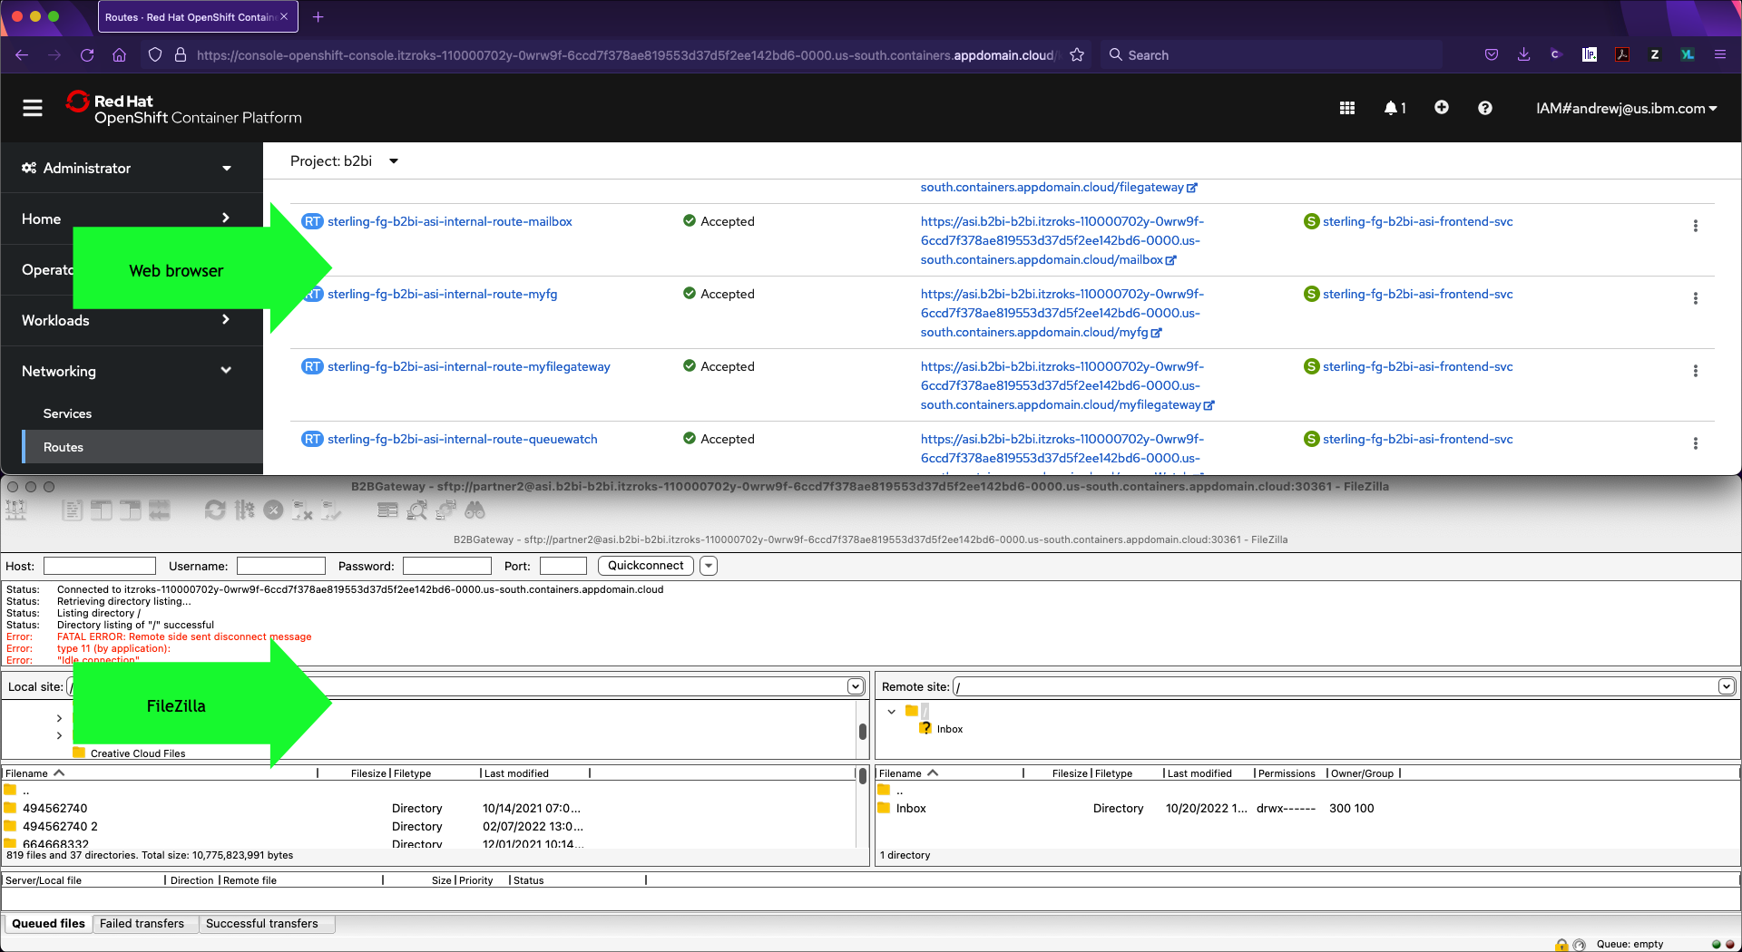This screenshot has width=1742, height=952.
Task: Open Remote site path dropdown
Action: [1726, 686]
